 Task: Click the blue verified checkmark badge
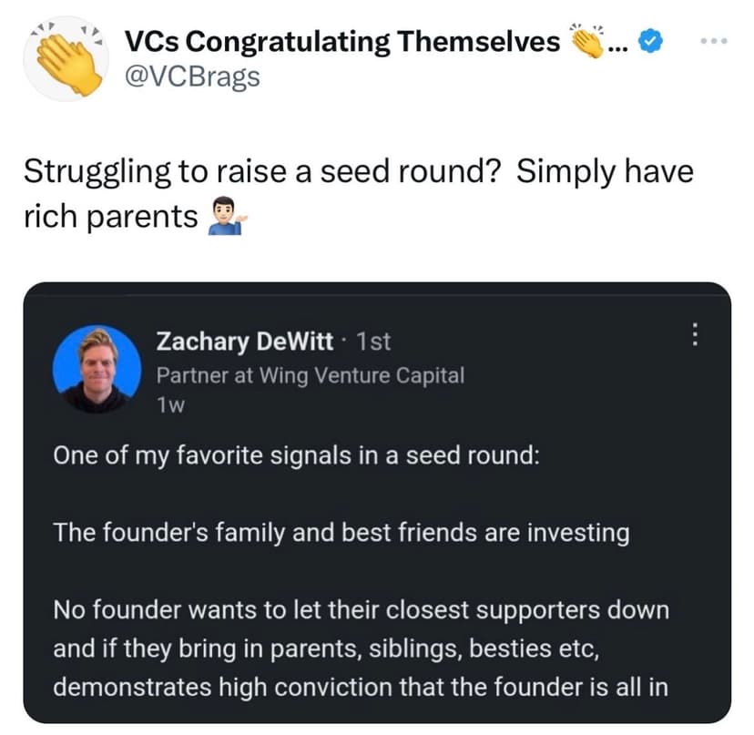point(650,41)
